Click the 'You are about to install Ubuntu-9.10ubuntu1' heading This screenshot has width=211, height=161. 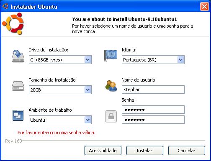(x=124, y=19)
